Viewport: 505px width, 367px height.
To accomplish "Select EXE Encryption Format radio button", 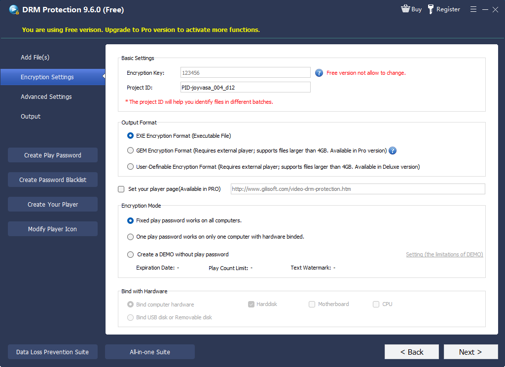I will 130,136.
